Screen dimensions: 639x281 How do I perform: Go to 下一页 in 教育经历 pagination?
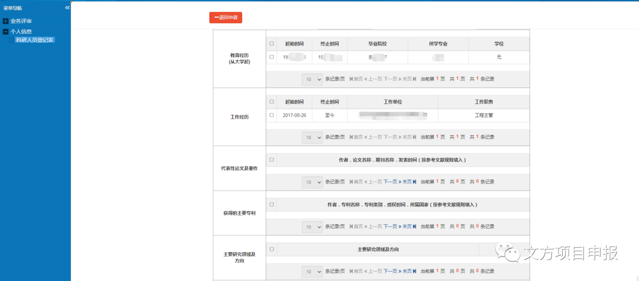tap(392, 79)
